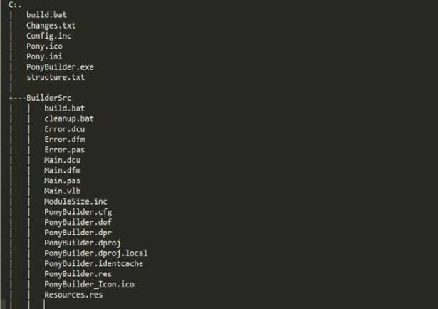This screenshot has width=438, height=309.
Task: Click the Resources.res file entry
Action: tap(73, 295)
